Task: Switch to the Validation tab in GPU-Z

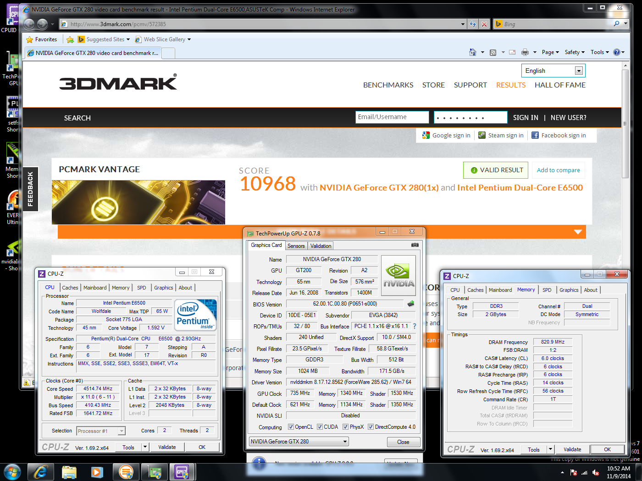Action: (321, 246)
